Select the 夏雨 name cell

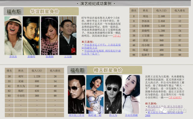click(x=21, y=81)
